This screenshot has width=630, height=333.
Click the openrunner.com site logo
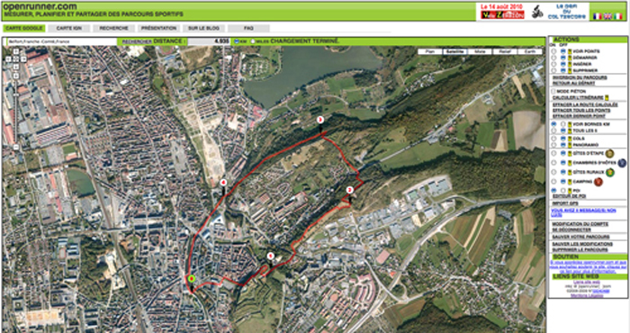[x=40, y=6]
